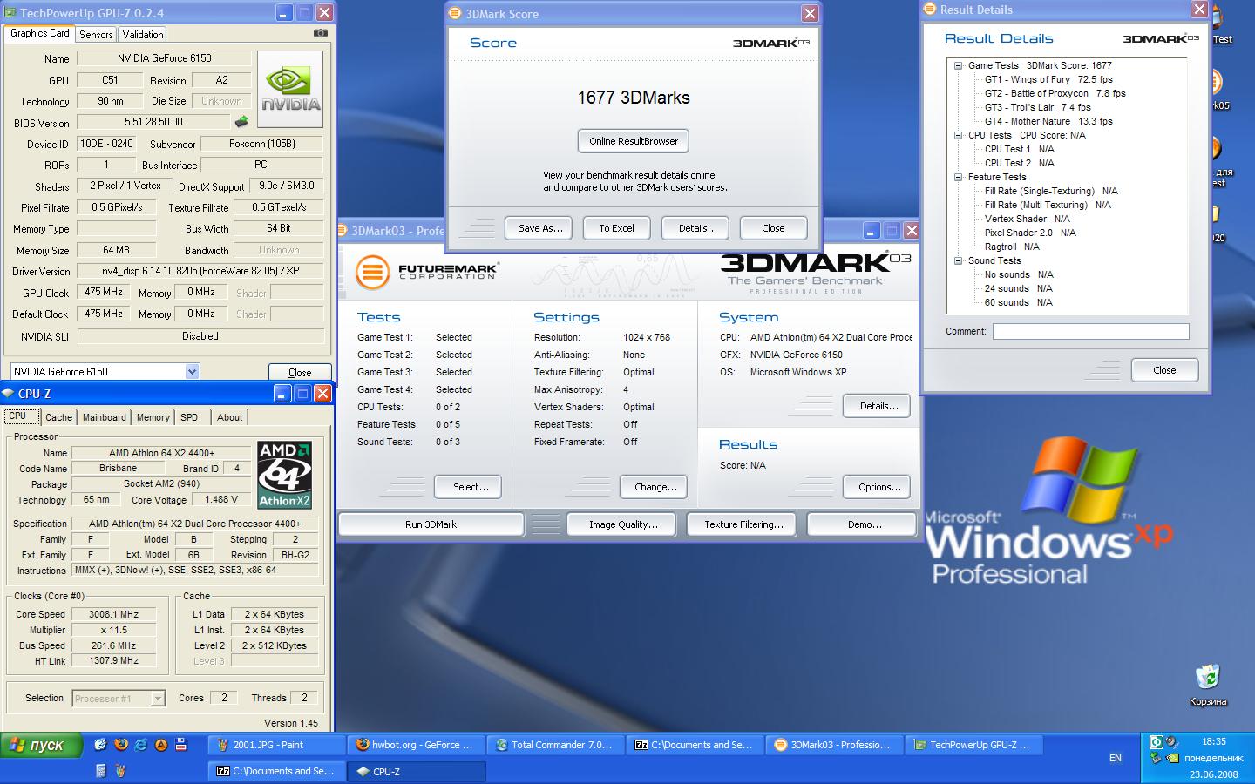The width and height of the screenshot is (1255, 784).
Task: Collapse the CPU Tests tree node
Action: pos(958,135)
